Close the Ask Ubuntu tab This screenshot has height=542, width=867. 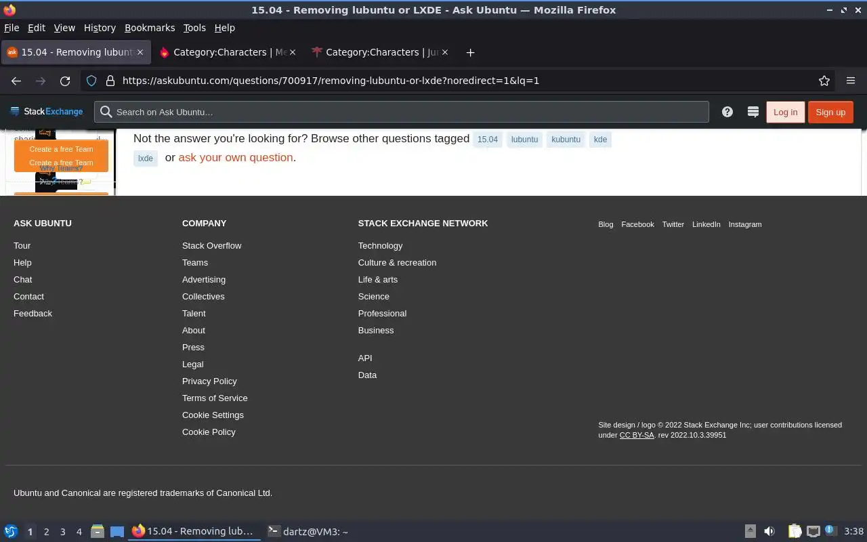140,52
